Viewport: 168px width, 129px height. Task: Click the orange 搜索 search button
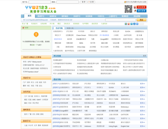141,20
